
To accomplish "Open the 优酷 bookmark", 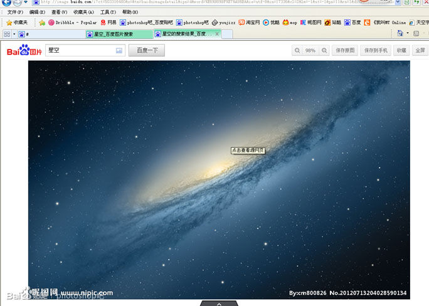I will (x=271, y=23).
